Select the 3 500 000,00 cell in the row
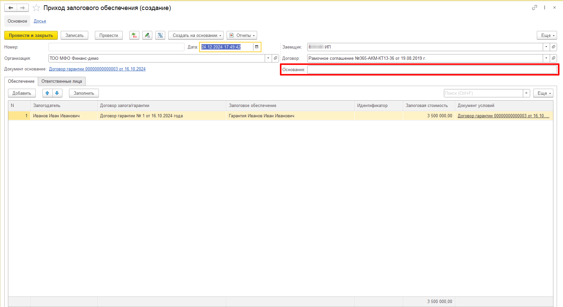The image size is (563, 307). 429,116
